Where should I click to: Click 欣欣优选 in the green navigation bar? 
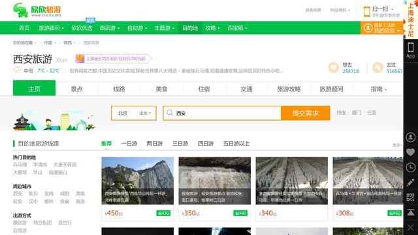(82, 28)
